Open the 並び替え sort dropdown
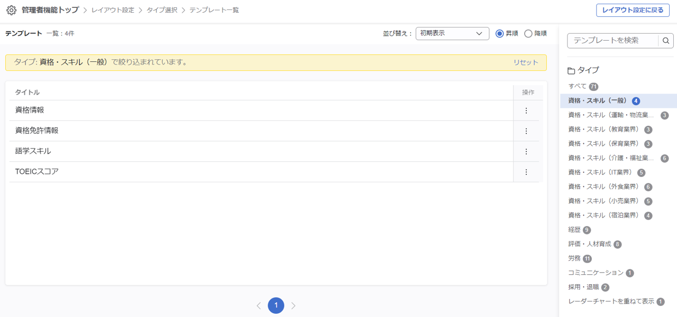The image size is (677, 317). tap(452, 33)
